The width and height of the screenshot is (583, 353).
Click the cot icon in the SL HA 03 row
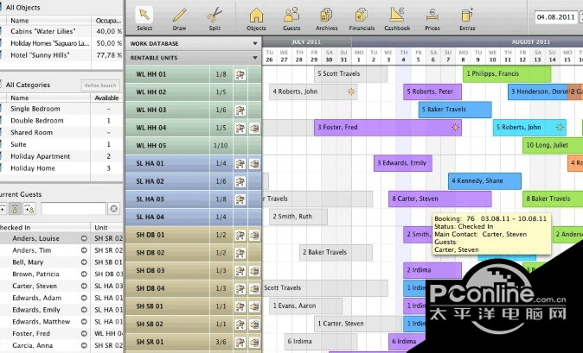[x=240, y=199]
